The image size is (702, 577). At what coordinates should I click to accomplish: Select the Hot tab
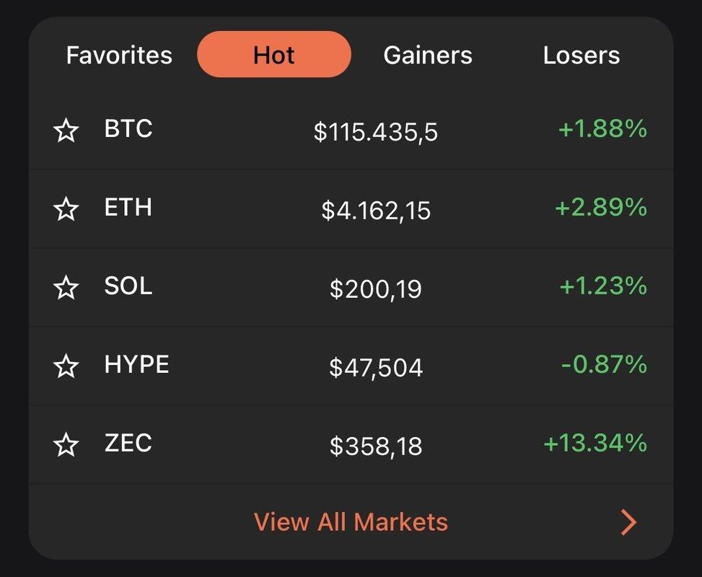click(x=274, y=55)
